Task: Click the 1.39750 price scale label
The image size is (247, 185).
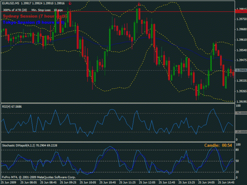Action: [241, 19]
